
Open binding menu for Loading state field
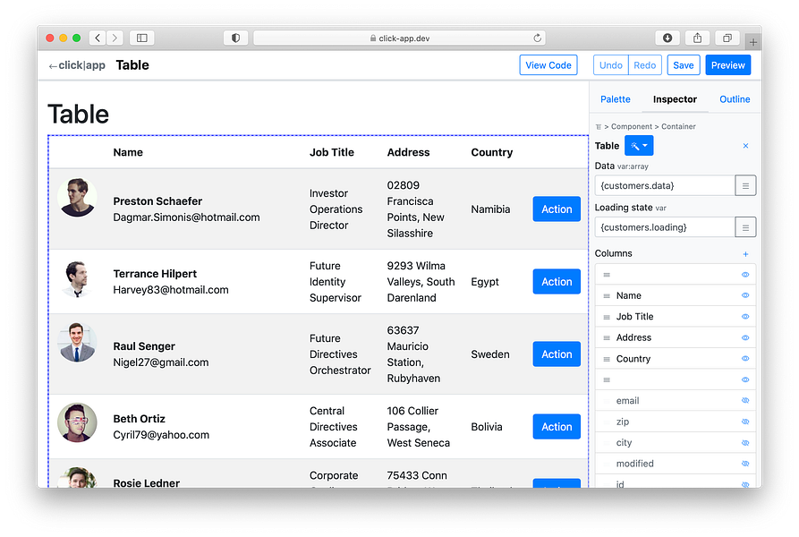tap(745, 227)
